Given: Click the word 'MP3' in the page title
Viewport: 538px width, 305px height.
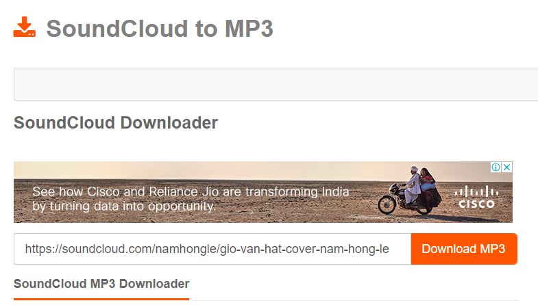Looking at the screenshot, I should pyautogui.click(x=249, y=29).
